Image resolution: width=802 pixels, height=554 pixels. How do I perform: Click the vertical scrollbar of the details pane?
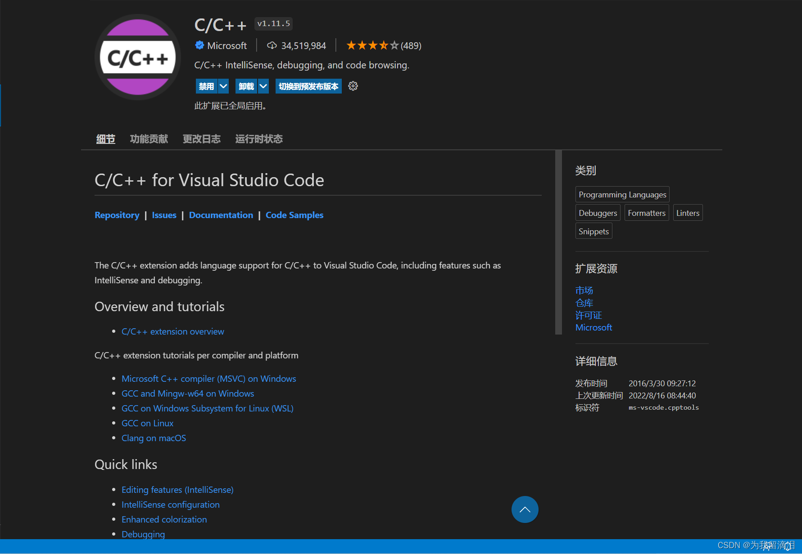pyautogui.click(x=558, y=242)
